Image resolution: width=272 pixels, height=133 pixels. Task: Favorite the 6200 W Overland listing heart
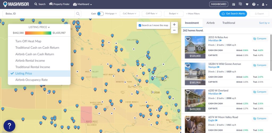click(188, 92)
